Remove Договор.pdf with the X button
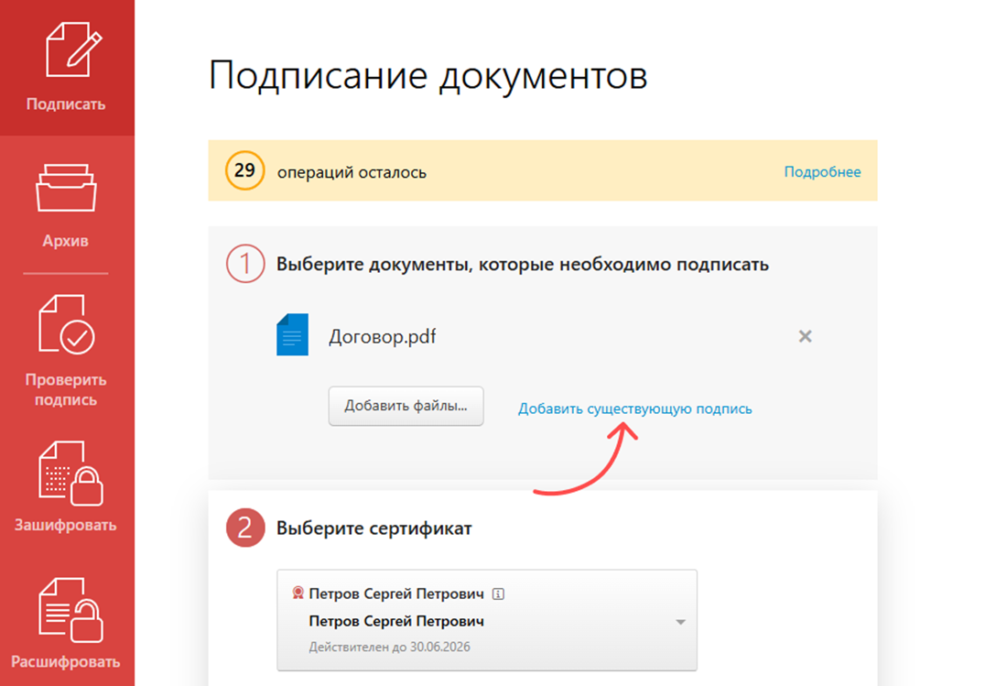Image resolution: width=1007 pixels, height=686 pixels. pyautogui.click(x=805, y=336)
